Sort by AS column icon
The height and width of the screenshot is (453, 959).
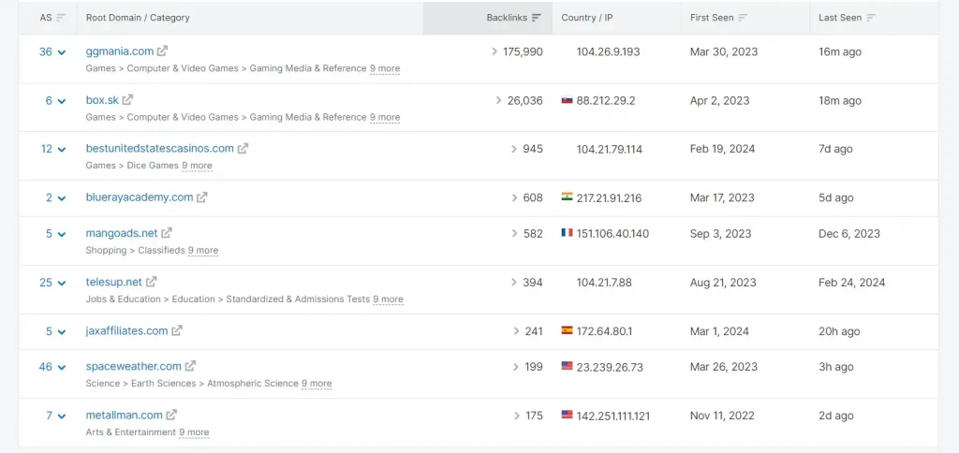click(61, 18)
